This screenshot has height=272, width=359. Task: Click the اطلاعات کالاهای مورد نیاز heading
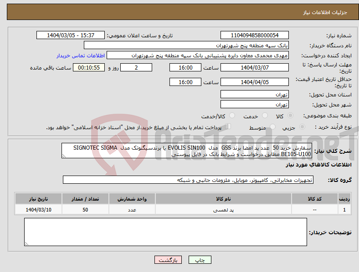318,165
